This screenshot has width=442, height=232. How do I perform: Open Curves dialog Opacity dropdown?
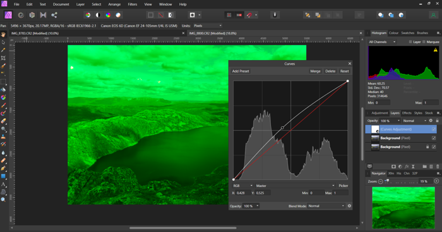(251, 206)
